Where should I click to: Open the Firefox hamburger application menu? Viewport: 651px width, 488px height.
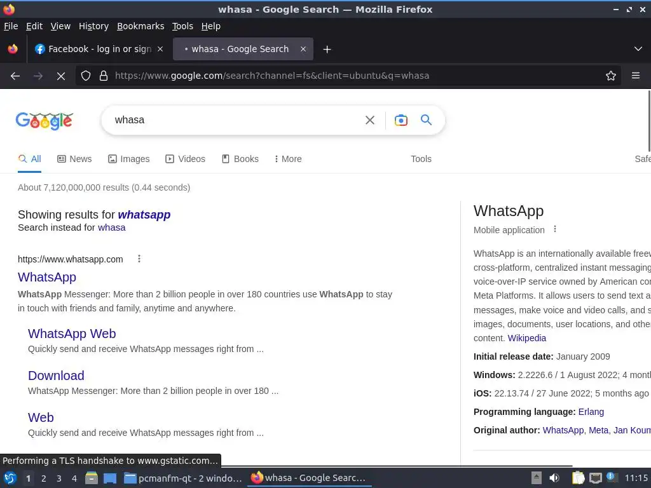(635, 76)
